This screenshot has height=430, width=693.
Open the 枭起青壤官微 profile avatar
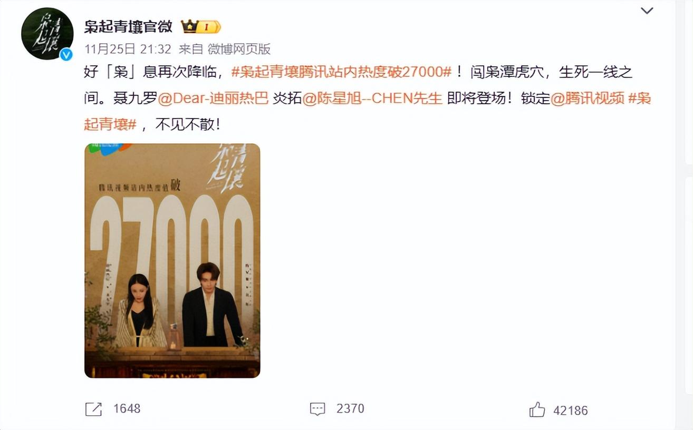pos(47,34)
